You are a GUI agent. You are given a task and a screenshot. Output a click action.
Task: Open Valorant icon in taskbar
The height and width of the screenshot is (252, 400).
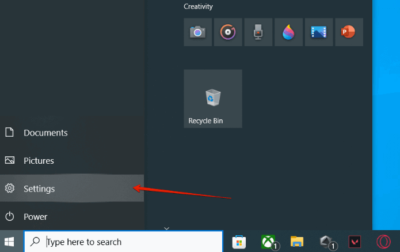(x=355, y=242)
